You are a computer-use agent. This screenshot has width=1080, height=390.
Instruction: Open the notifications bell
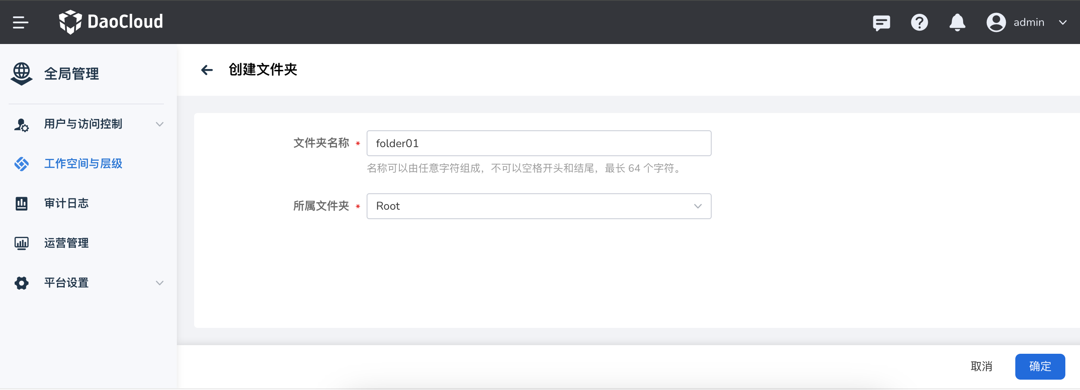(957, 22)
